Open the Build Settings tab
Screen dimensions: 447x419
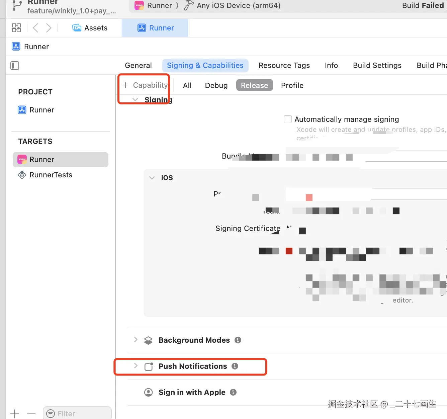pos(377,65)
